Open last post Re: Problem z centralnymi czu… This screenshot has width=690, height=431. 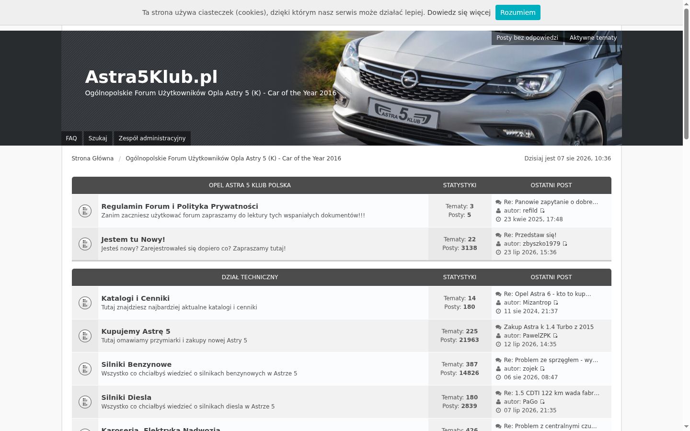coord(550,426)
